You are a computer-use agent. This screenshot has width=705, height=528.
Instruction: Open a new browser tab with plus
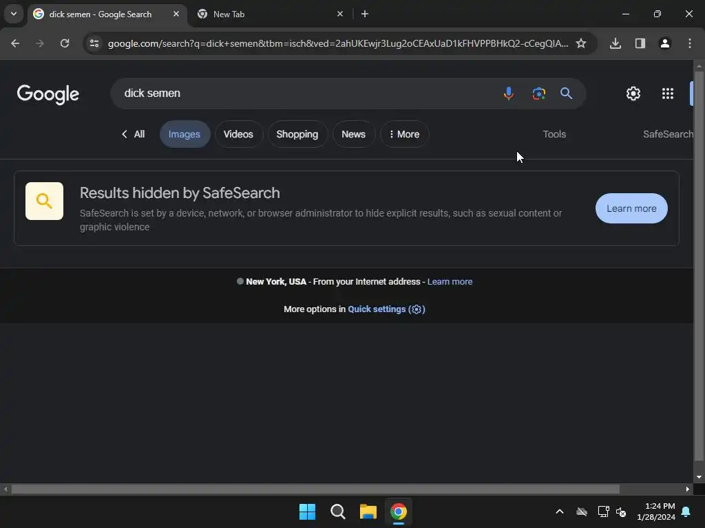point(365,14)
